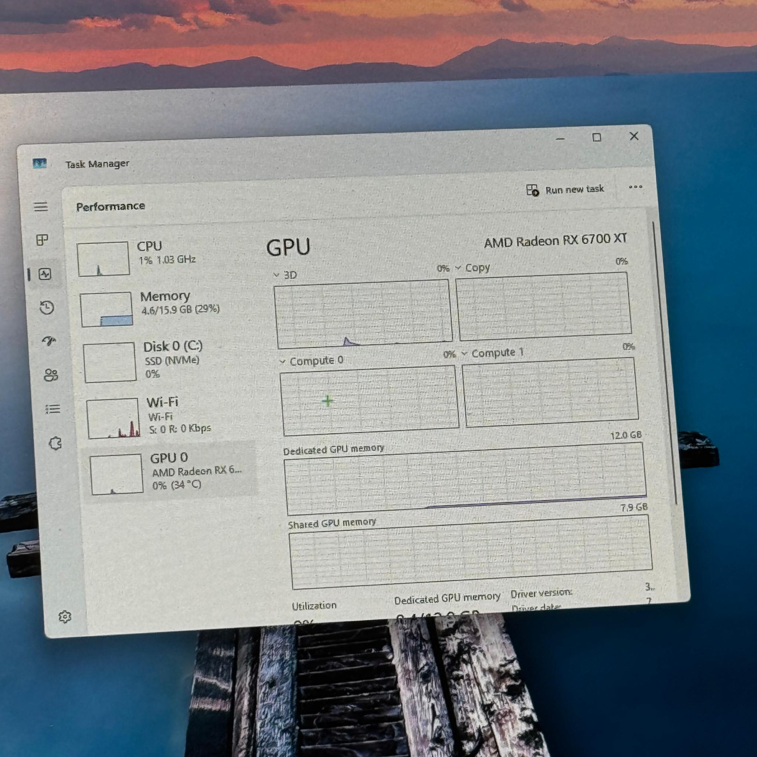Open the Services puzzle icon
The height and width of the screenshot is (757, 757).
click(x=55, y=444)
